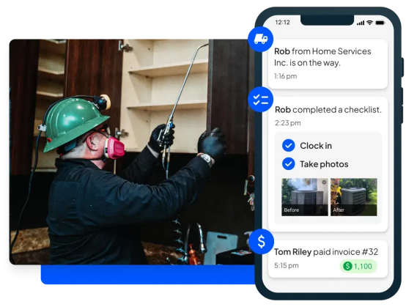Tap the Wi-Fi status icon
The width and height of the screenshot is (406, 307).
[369, 23]
